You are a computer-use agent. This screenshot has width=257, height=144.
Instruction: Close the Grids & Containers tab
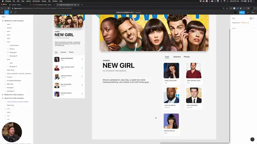(78, 5)
